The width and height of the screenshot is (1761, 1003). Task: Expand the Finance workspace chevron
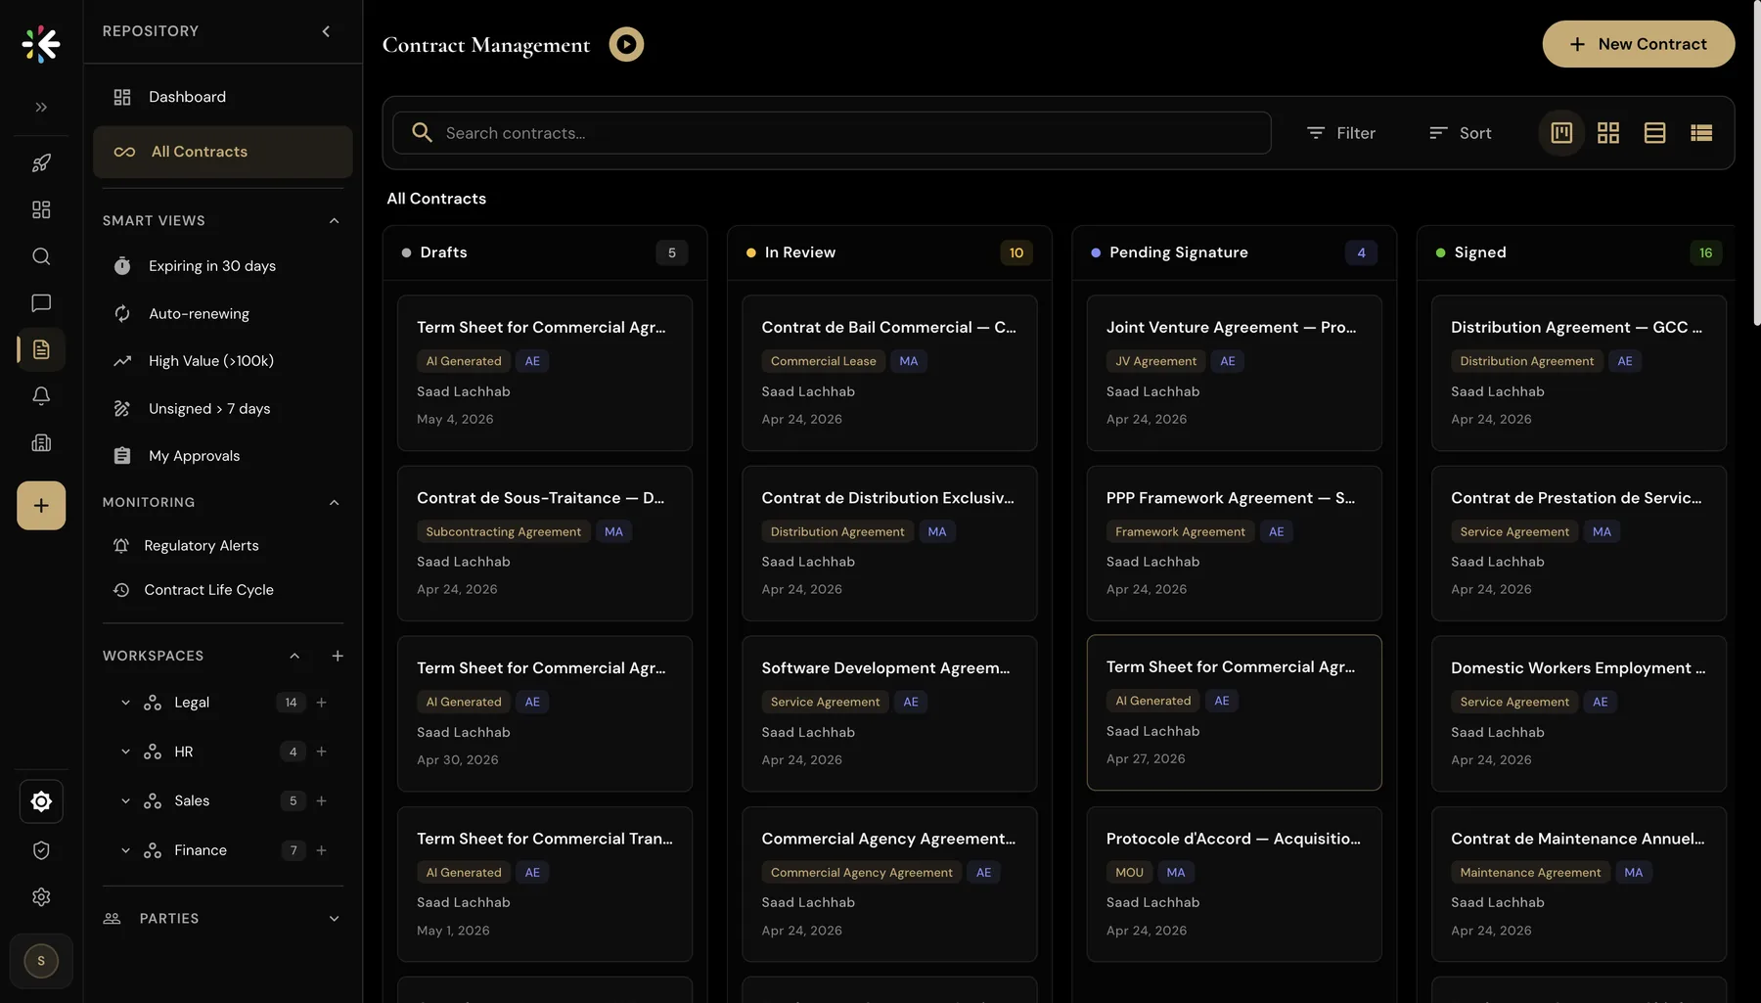tap(125, 851)
